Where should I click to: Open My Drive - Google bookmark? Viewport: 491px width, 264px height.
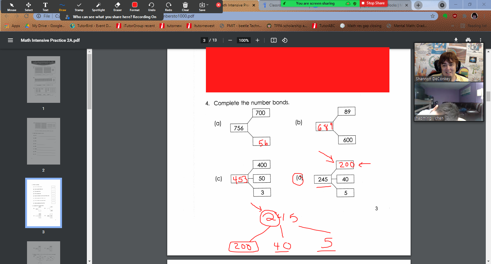[x=45, y=26]
